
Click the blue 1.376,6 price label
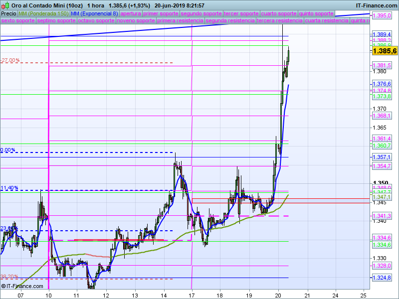point(382,84)
